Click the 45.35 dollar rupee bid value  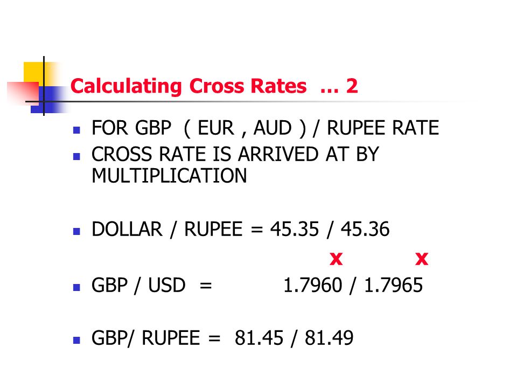pos(295,229)
